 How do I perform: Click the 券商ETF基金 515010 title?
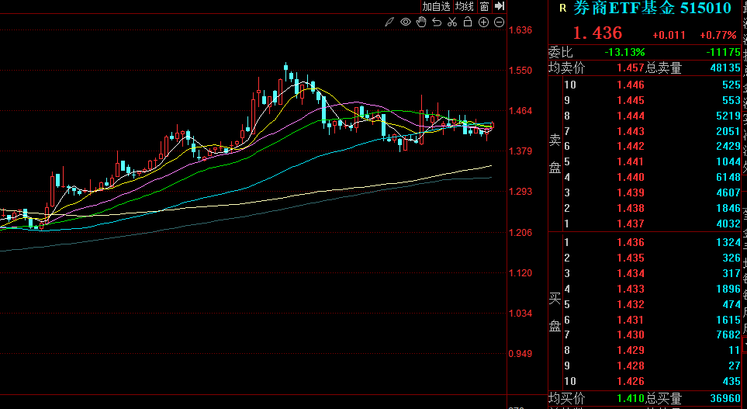pyautogui.click(x=652, y=9)
